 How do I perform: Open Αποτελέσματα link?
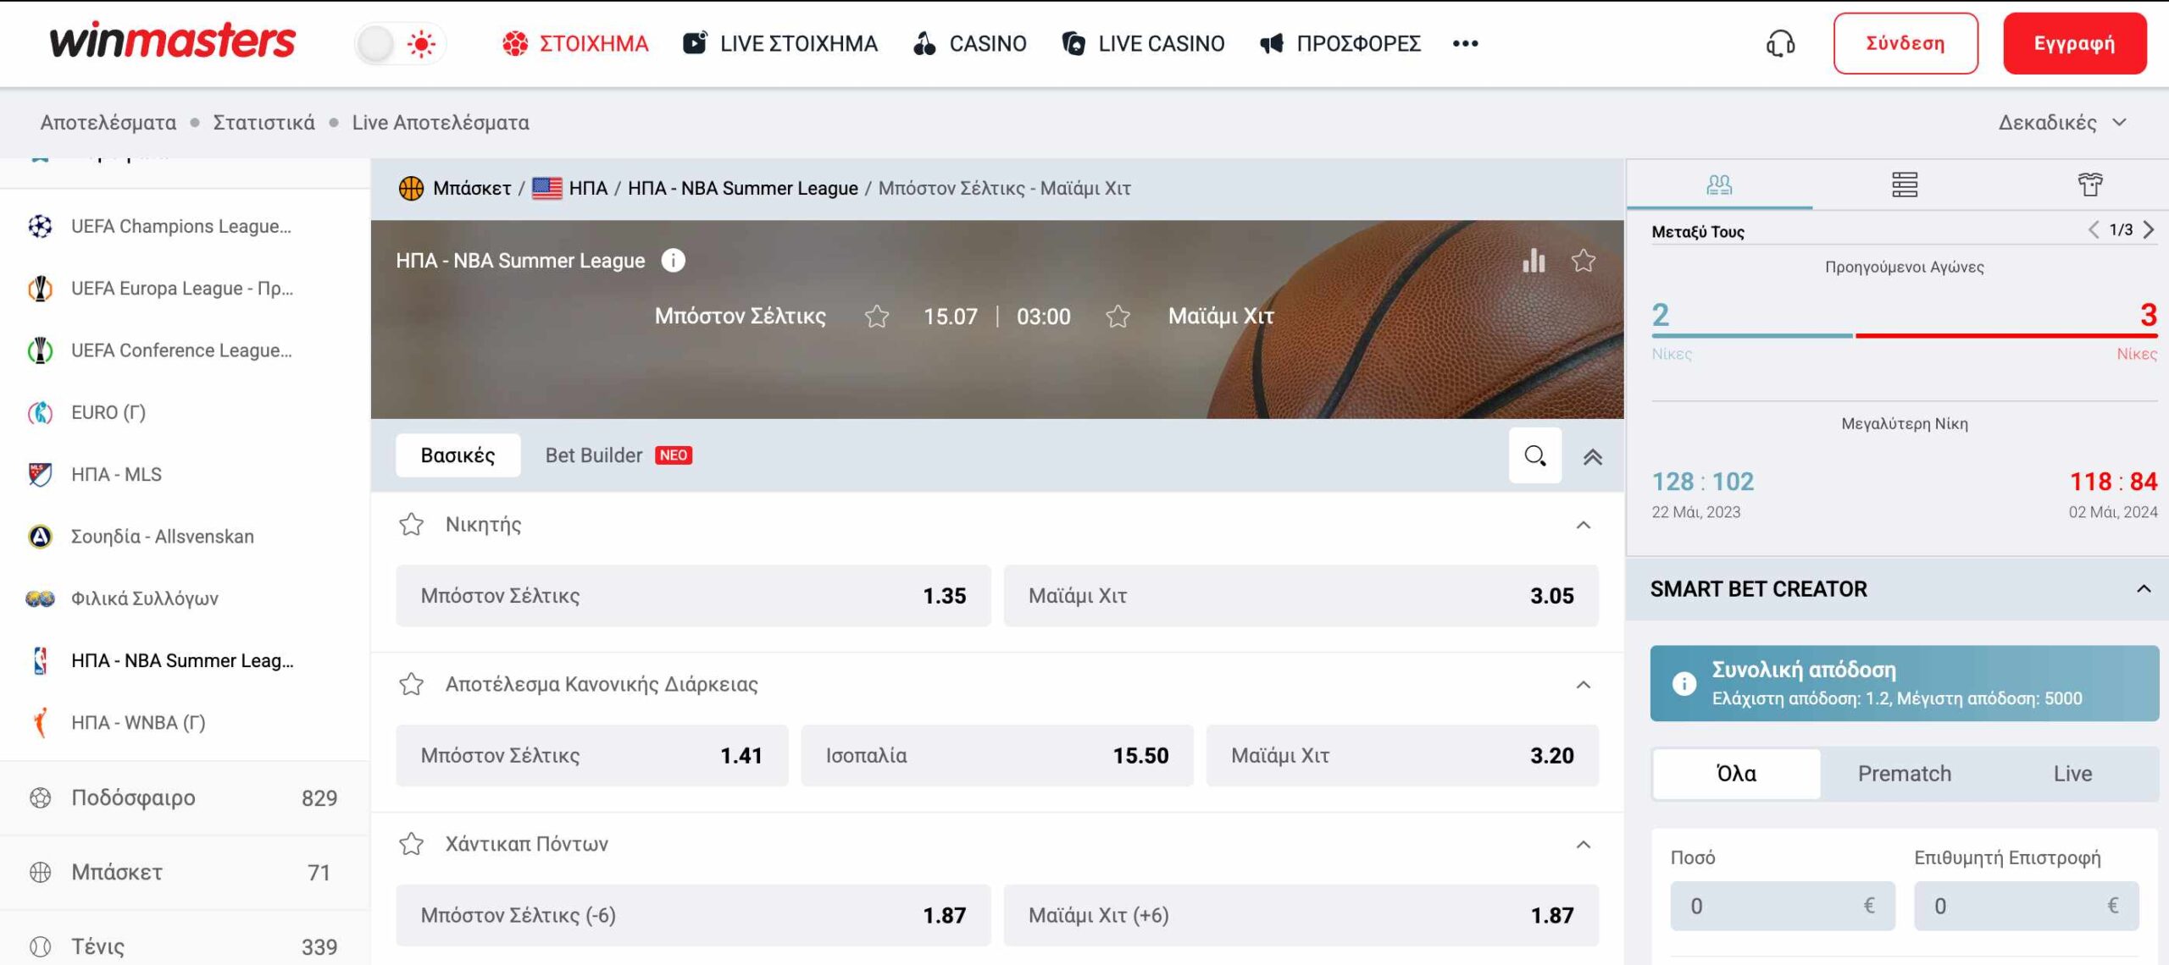[x=108, y=123]
